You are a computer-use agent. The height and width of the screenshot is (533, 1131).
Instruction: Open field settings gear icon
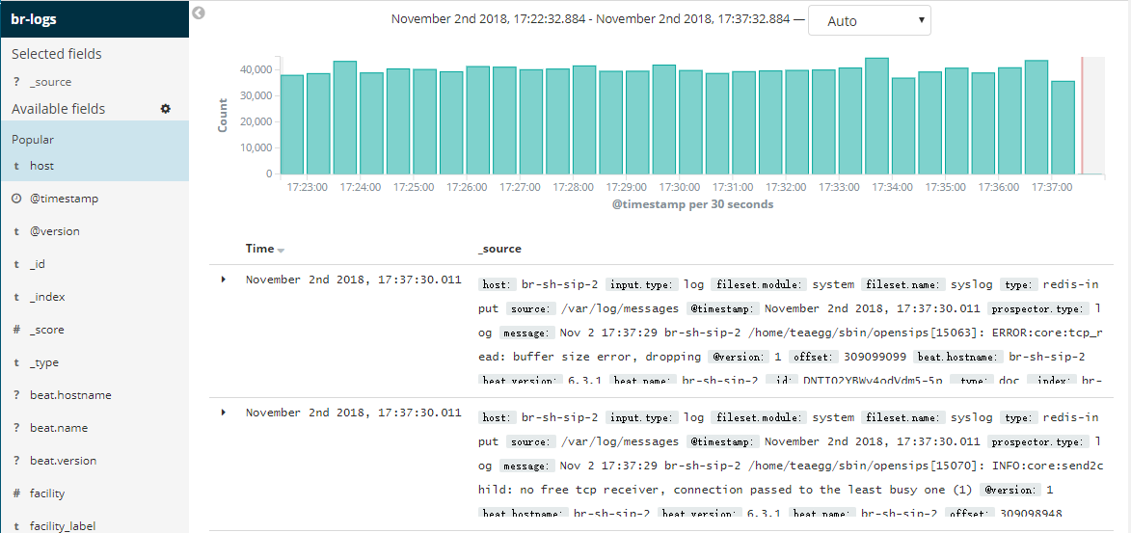[166, 109]
